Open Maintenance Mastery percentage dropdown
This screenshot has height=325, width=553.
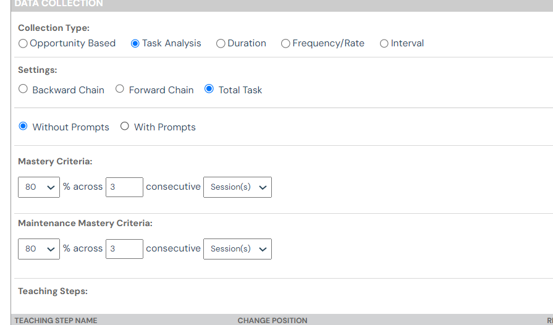(39, 249)
